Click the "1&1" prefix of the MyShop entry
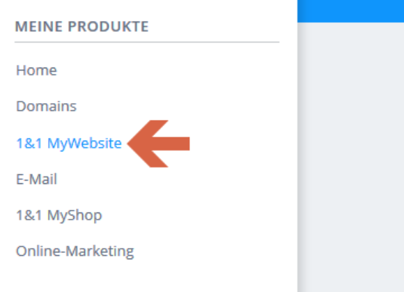 tap(29, 215)
